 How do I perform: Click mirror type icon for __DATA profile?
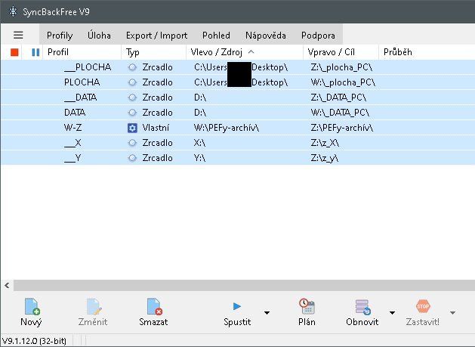pos(132,98)
